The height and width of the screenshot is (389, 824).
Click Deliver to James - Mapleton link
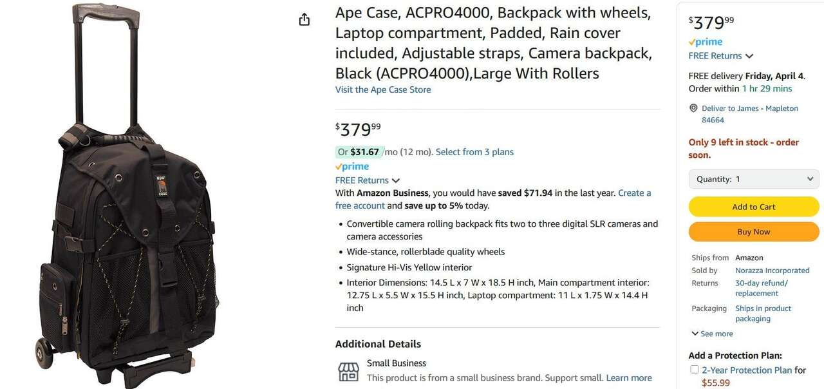(x=749, y=108)
